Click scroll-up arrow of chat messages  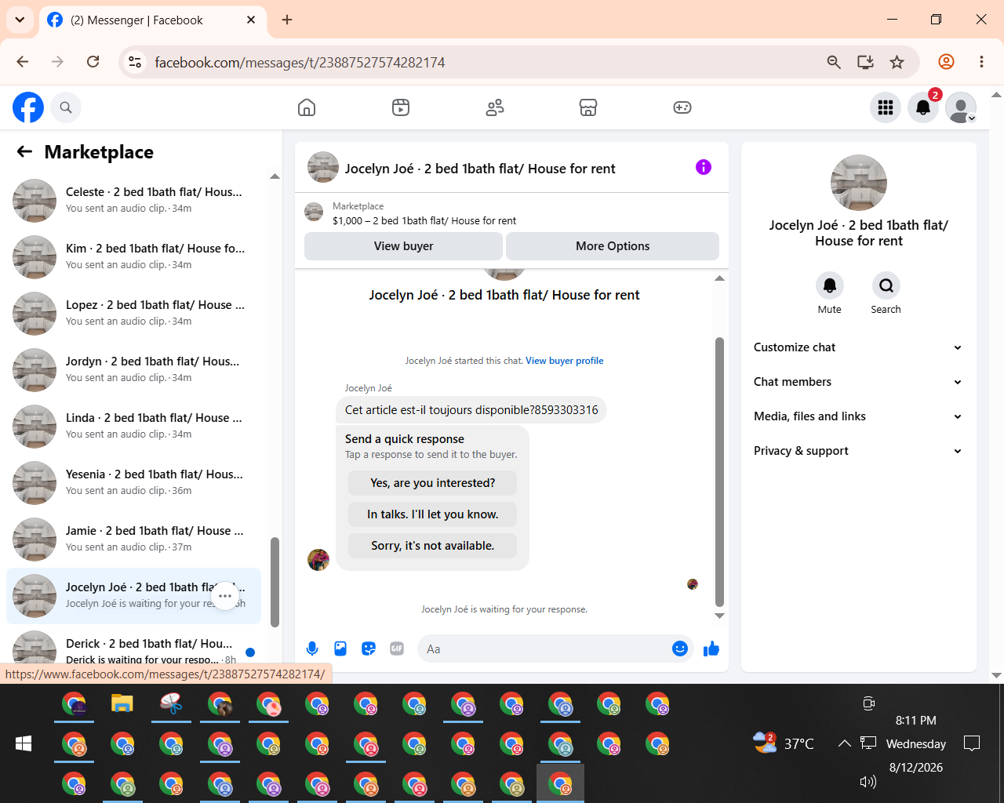coord(719,278)
